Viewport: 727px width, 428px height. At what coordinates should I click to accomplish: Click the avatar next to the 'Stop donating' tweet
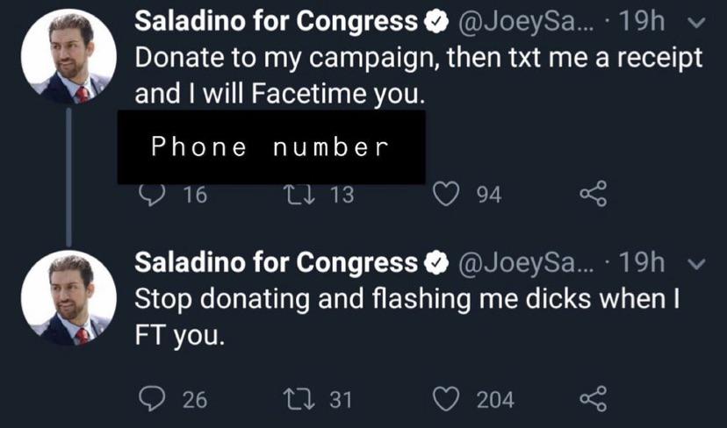(x=68, y=296)
